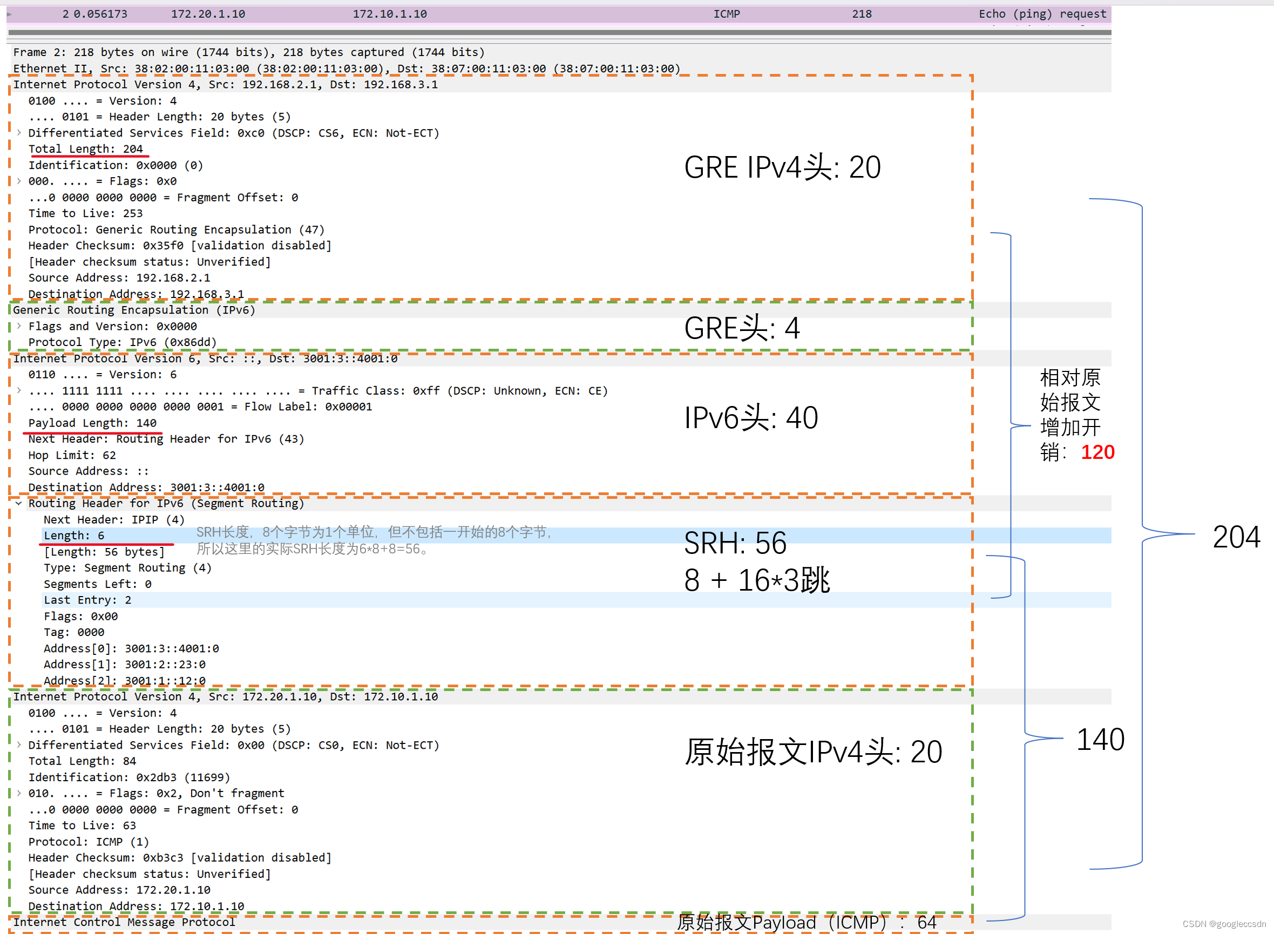Expand Differentiated Services Field 0x00 row
This screenshot has height=934, width=1274.
[x=19, y=745]
